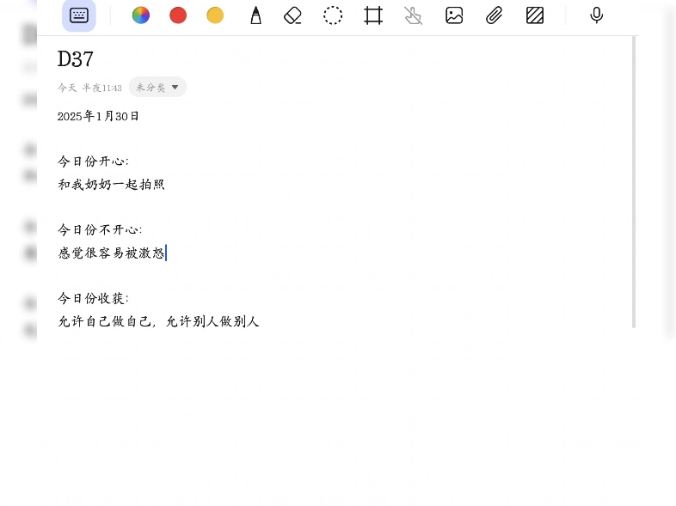Select the lasso selection tool
This screenshot has height=506, width=676.
pyautogui.click(x=333, y=15)
